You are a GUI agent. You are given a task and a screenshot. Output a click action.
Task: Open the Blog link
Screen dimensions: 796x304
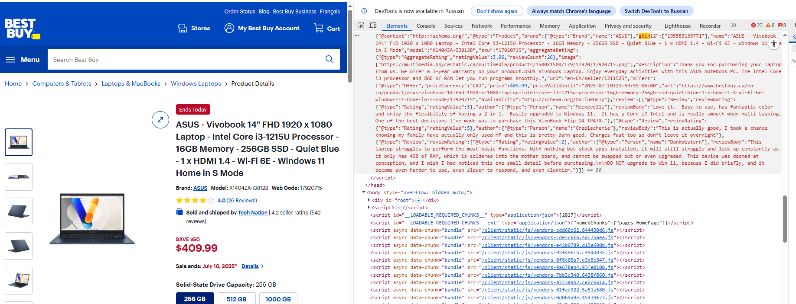pos(264,12)
